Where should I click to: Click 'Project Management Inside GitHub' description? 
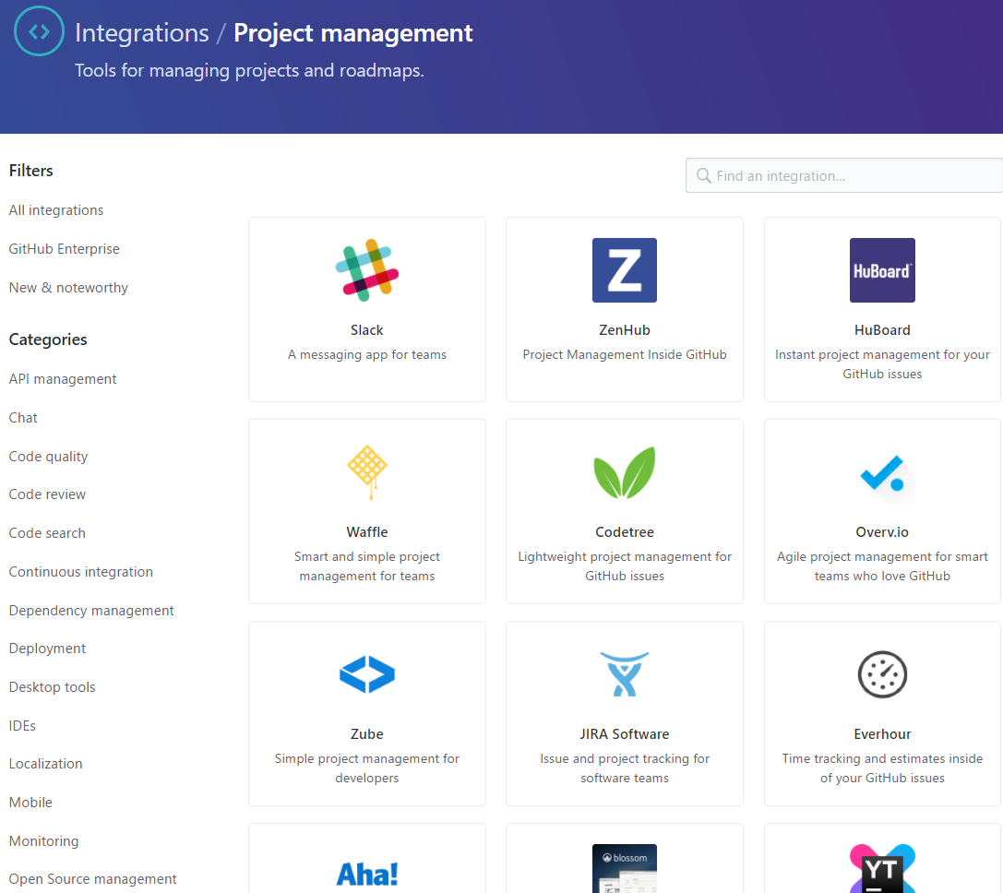[x=625, y=354]
